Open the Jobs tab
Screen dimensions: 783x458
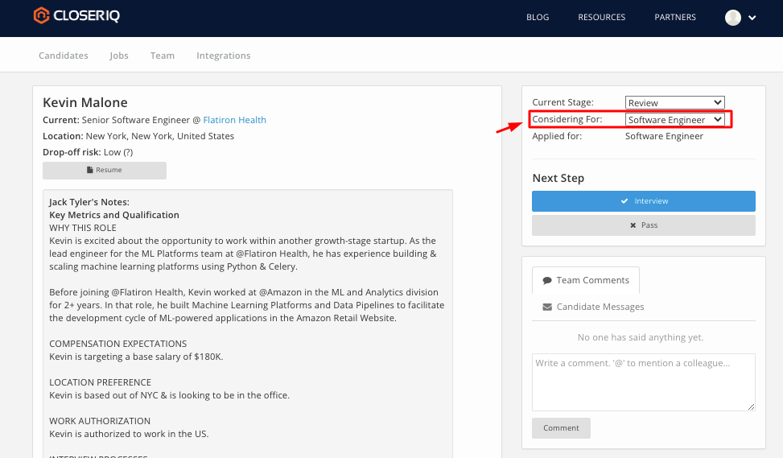pos(119,56)
